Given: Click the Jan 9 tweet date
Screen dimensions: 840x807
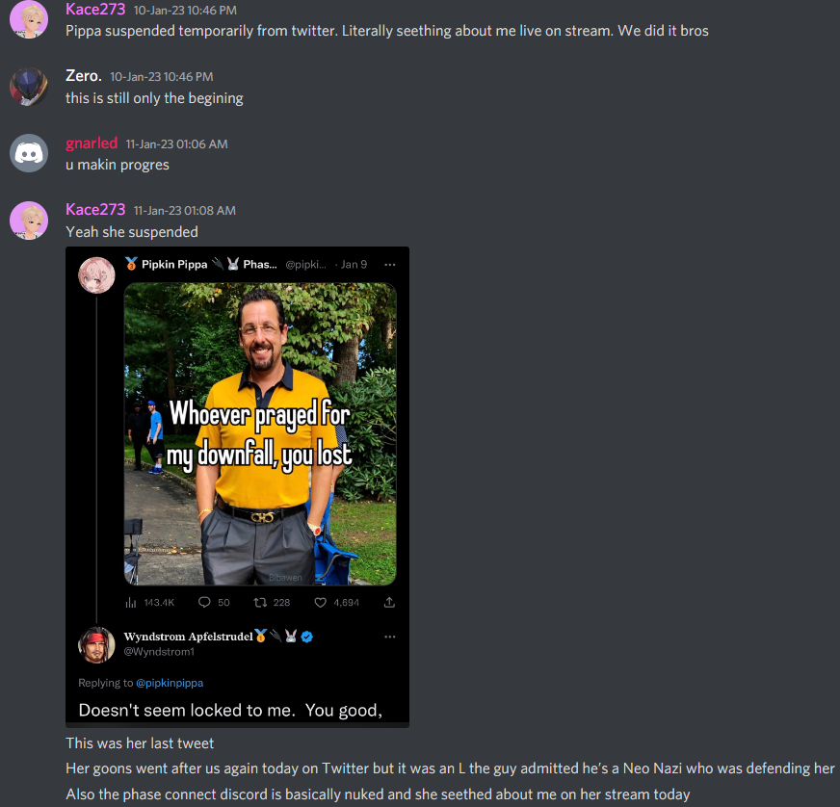Looking at the screenshot, I should pos(354,265).
